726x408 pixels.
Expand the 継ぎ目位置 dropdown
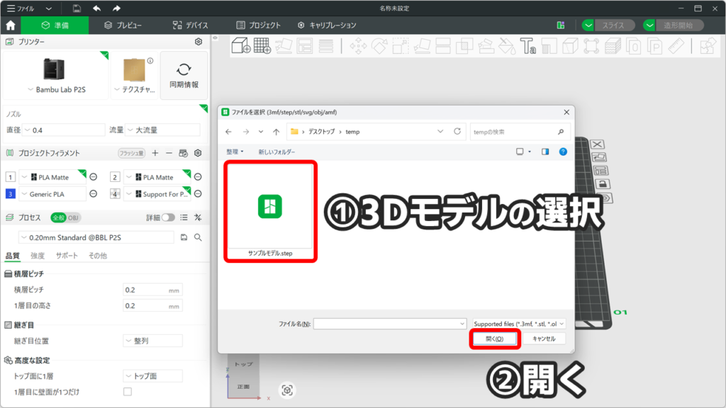click(x=152, y=341)
